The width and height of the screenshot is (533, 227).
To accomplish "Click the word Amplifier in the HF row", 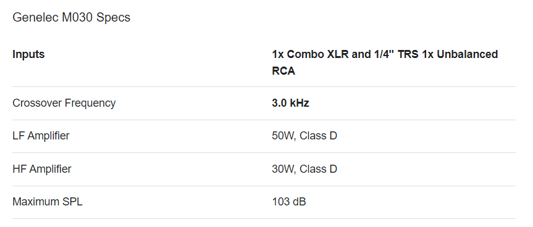I will pos(49,168).
